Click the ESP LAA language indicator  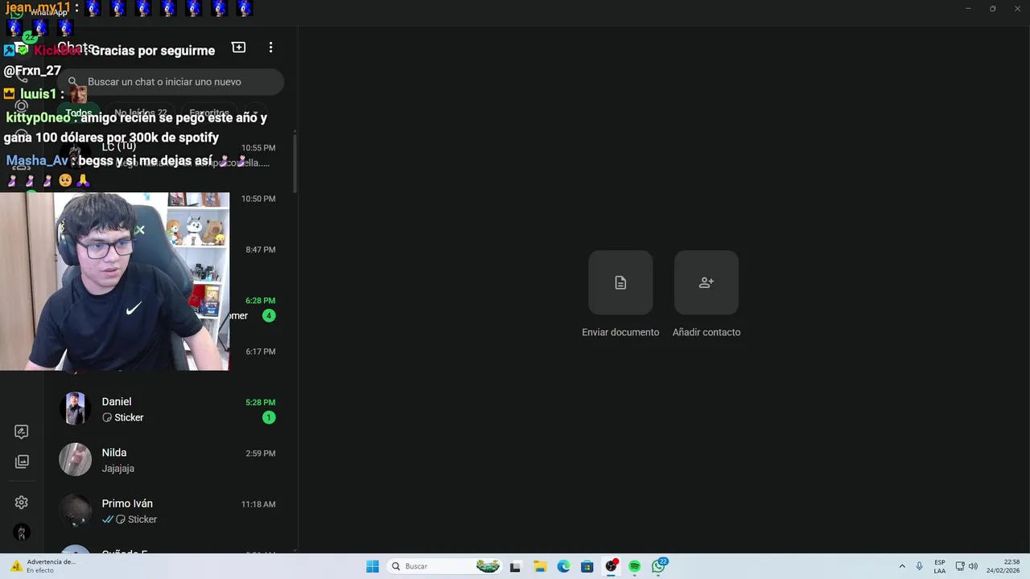[940, 566]
